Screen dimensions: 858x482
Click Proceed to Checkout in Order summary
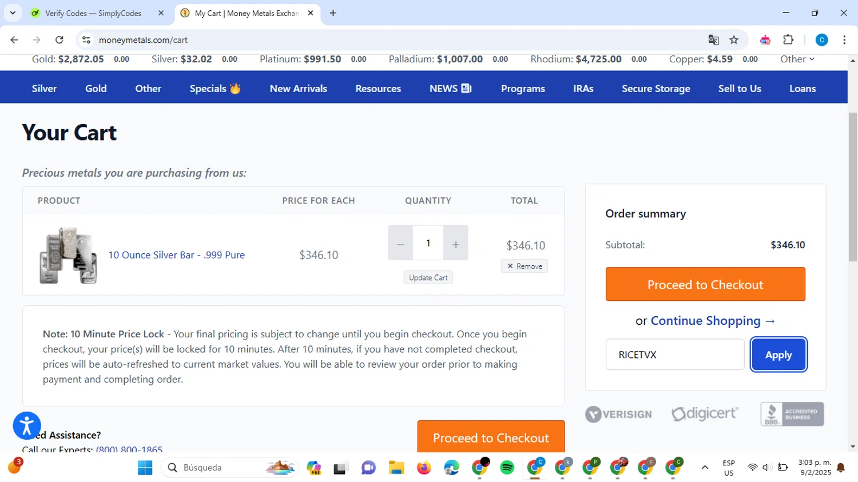point(705,284)
